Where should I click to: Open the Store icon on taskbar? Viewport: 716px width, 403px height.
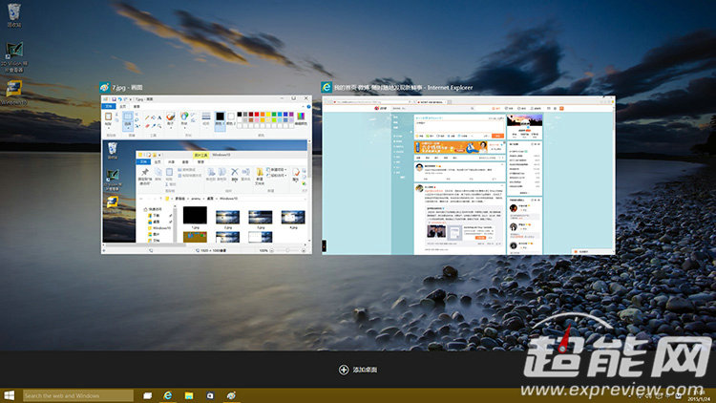point(210,394)
